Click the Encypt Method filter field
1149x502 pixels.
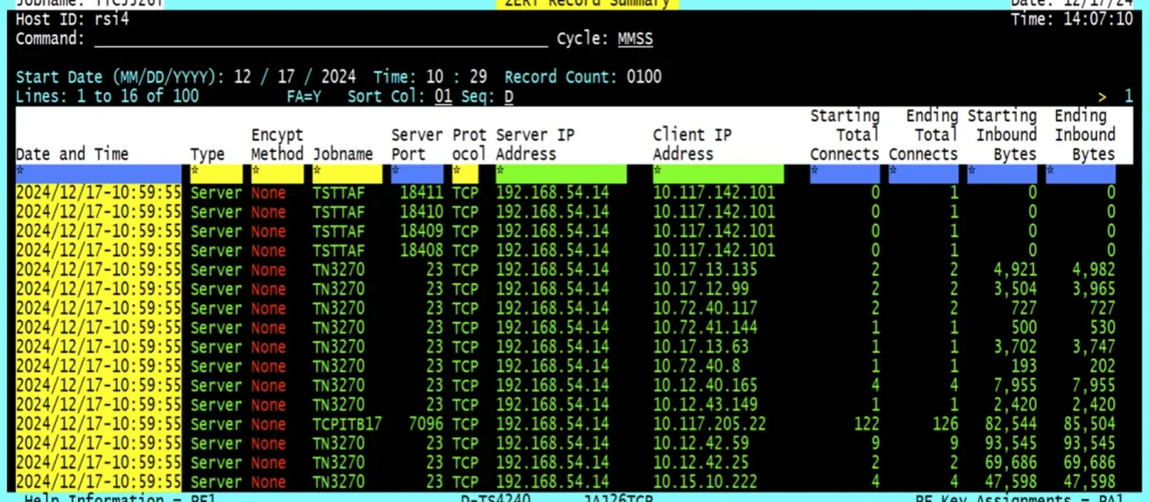[277, 173]
